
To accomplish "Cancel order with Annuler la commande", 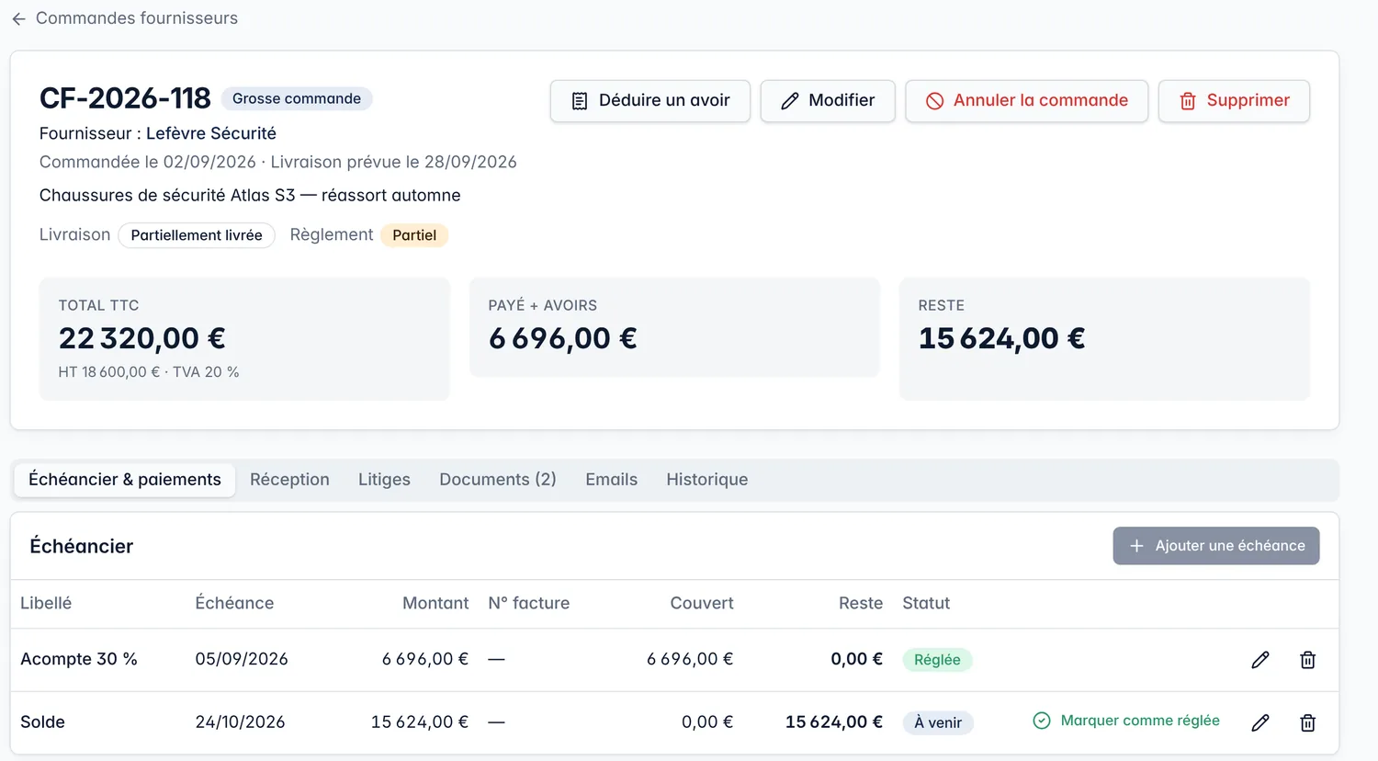I will click(x=1027, y=101).
